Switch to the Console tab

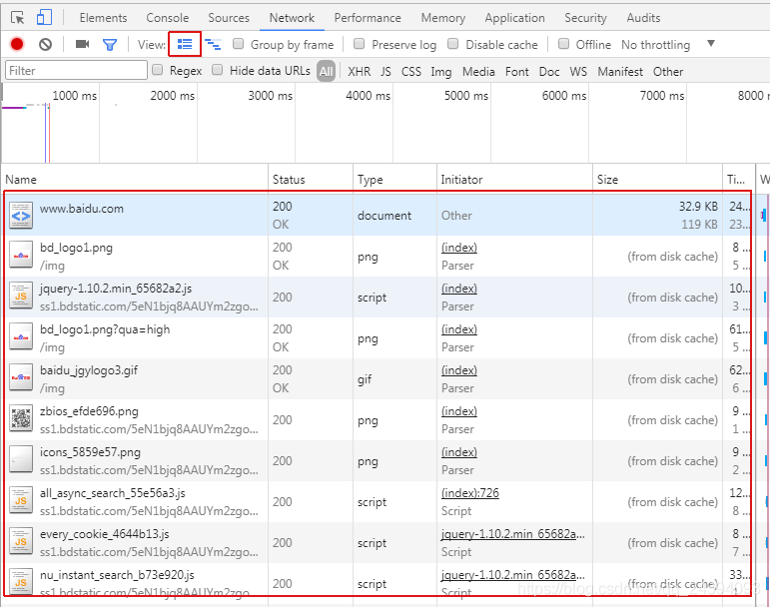point(168,18)
